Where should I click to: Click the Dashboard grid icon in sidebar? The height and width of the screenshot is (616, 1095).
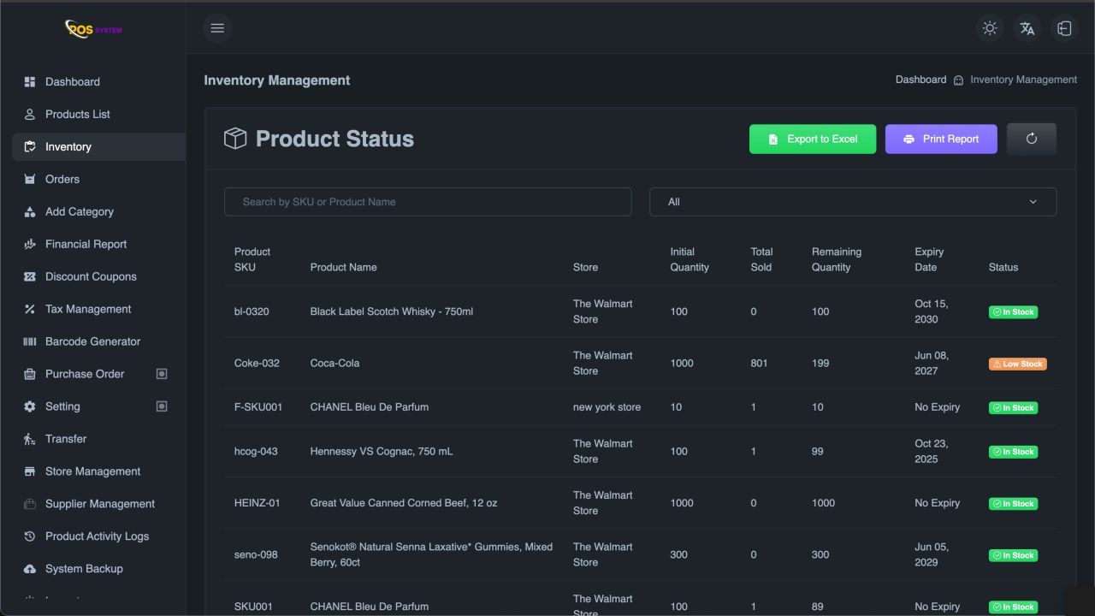pos(30,82)
